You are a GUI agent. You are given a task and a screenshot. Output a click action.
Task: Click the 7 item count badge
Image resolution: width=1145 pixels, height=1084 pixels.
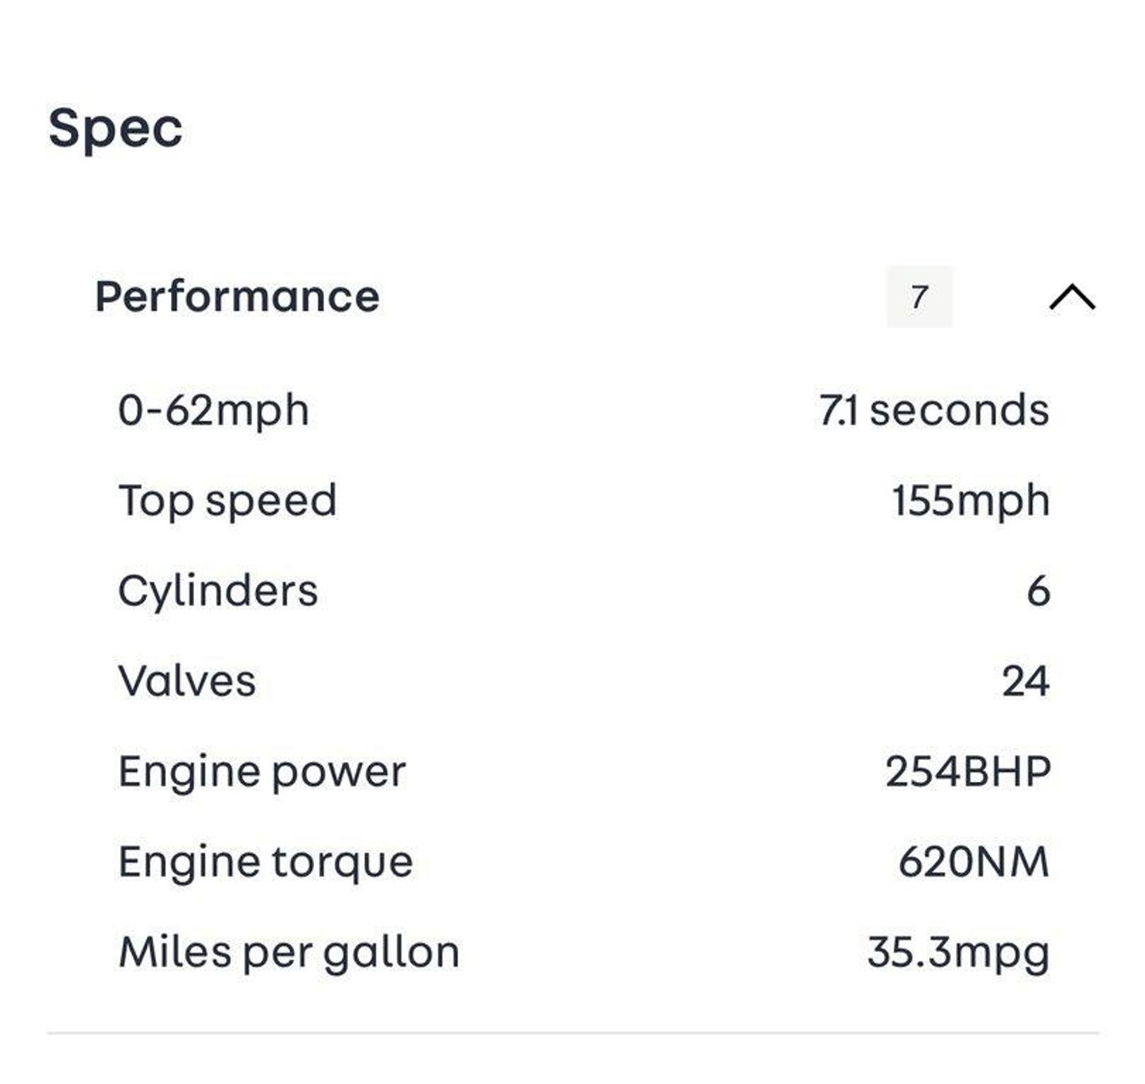coord(919,296)
